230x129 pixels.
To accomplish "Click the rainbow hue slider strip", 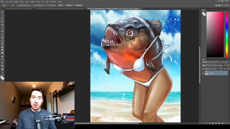I will tap(227, 34).
